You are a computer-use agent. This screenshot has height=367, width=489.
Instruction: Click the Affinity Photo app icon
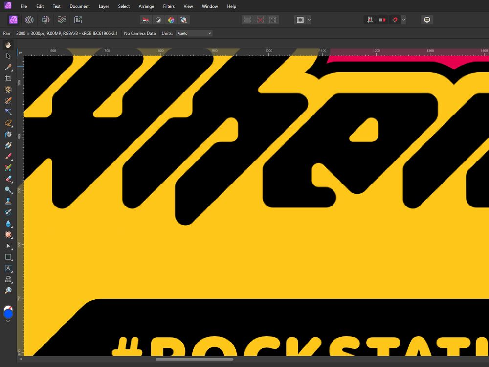point(8,5)
